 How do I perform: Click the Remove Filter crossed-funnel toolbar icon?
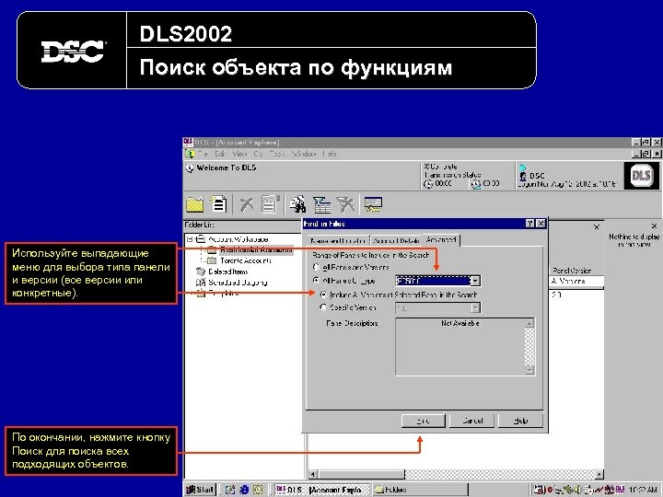(345, 205)
